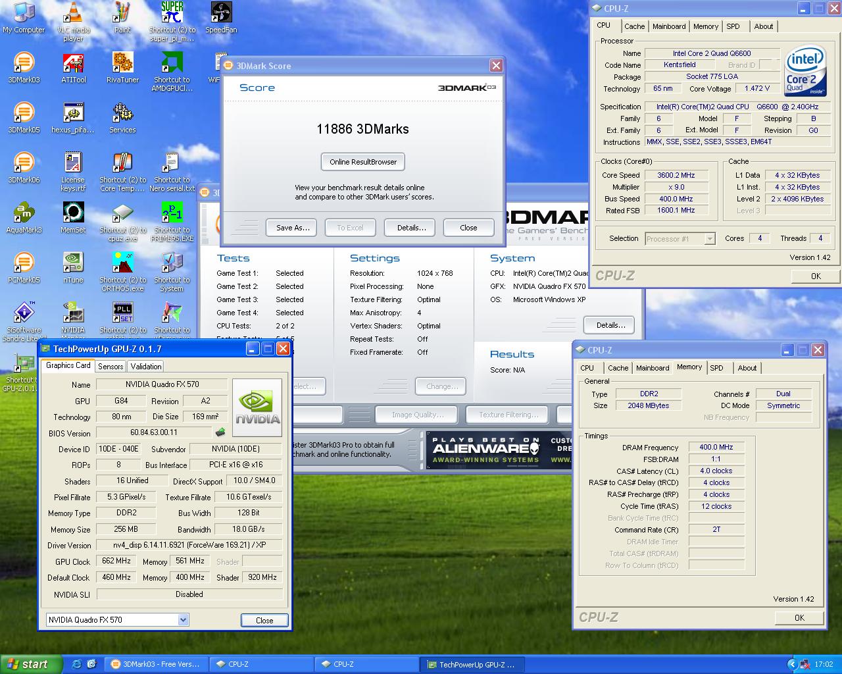This screenshot has height=674, width=842.
Task: Open Texture Filtering in 3DMark03 window
Action: click(x=508, y=415)
